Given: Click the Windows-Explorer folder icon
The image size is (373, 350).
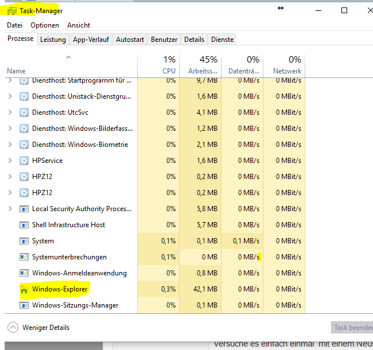Looking at the screenshot, I should click(24, 289).
